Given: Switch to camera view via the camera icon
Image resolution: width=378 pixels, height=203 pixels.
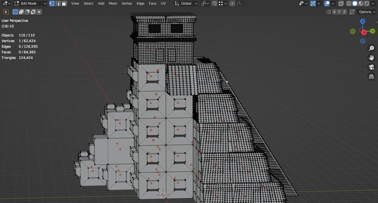Looking at the screenshot, I should click(x=371, y=67).
